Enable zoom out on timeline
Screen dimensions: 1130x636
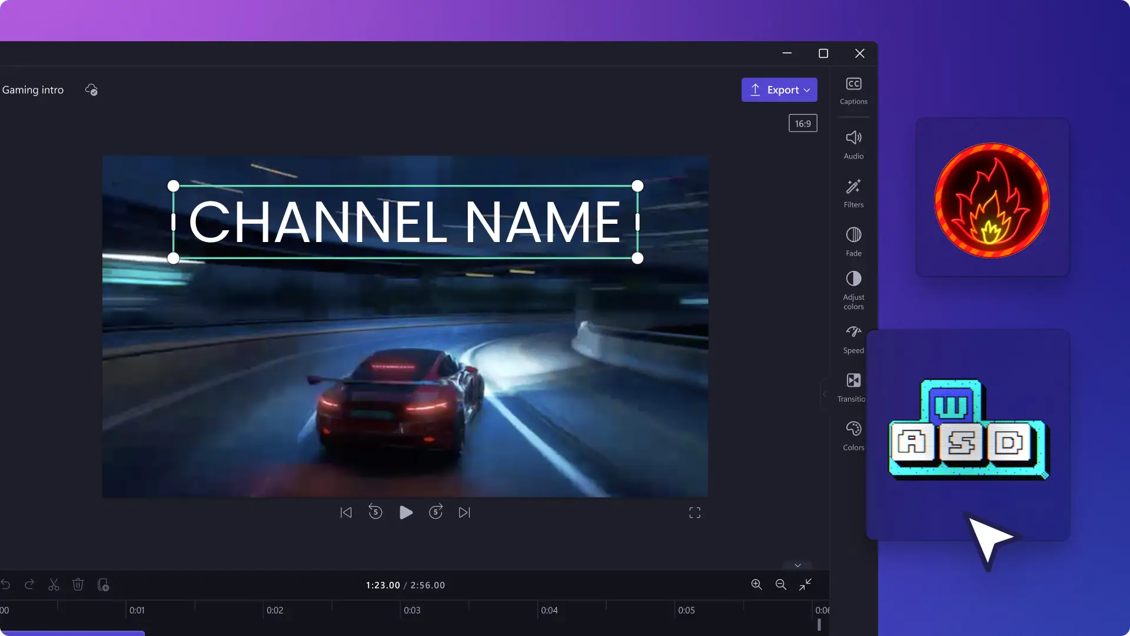tap(781, 584)
